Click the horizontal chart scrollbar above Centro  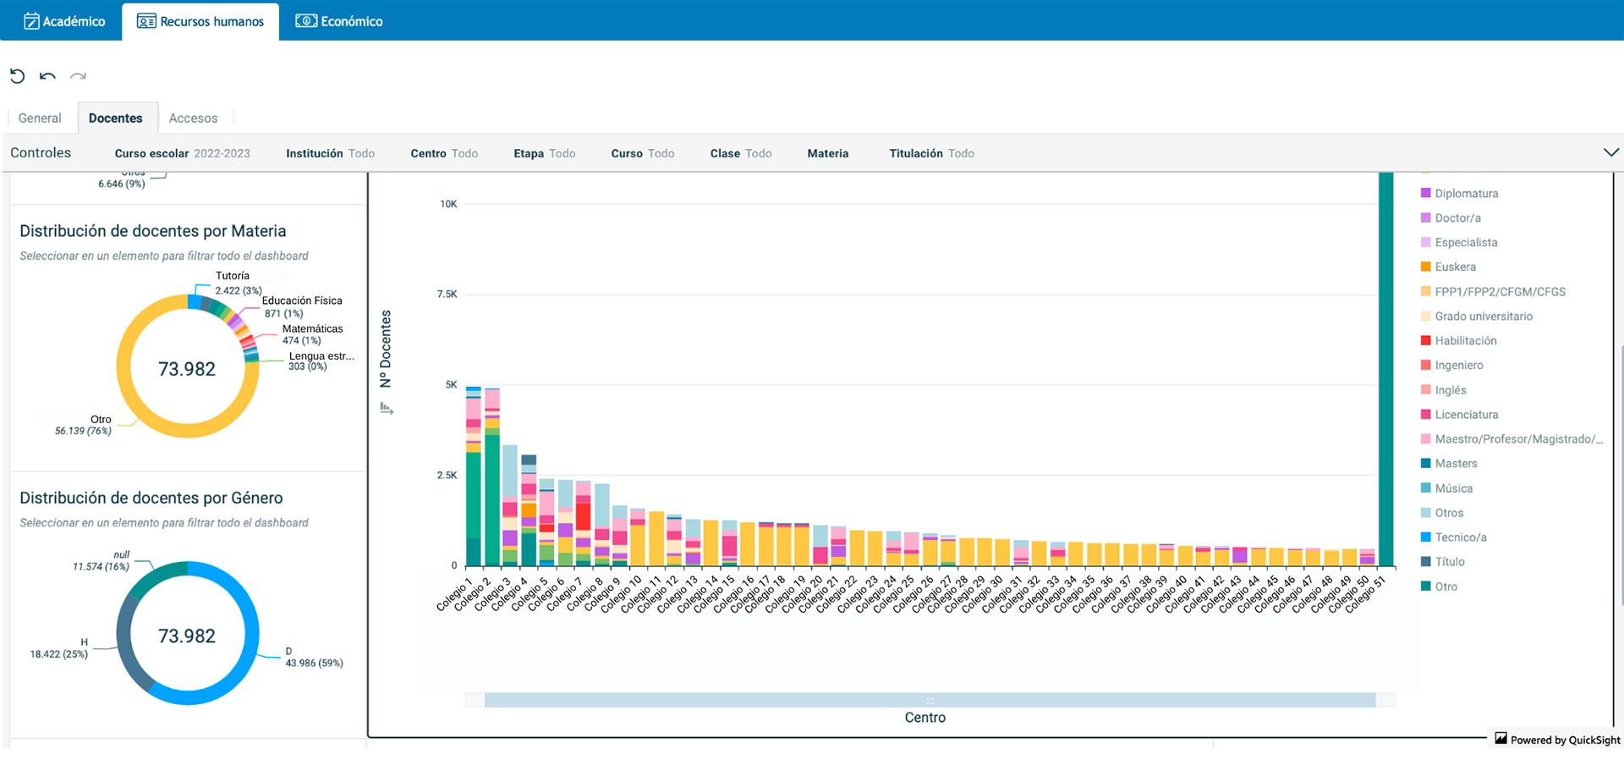tap(929, 700)
